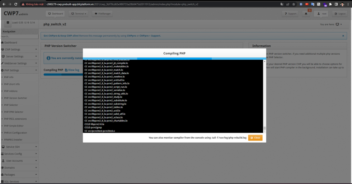Click the monitor breadcrumb icon after You are here

338,24
